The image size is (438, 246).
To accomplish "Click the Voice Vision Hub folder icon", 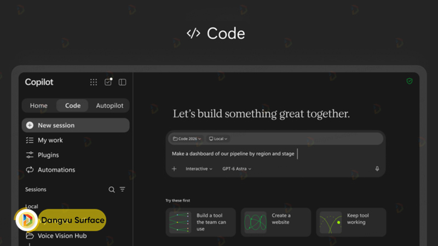I will 30,236.
